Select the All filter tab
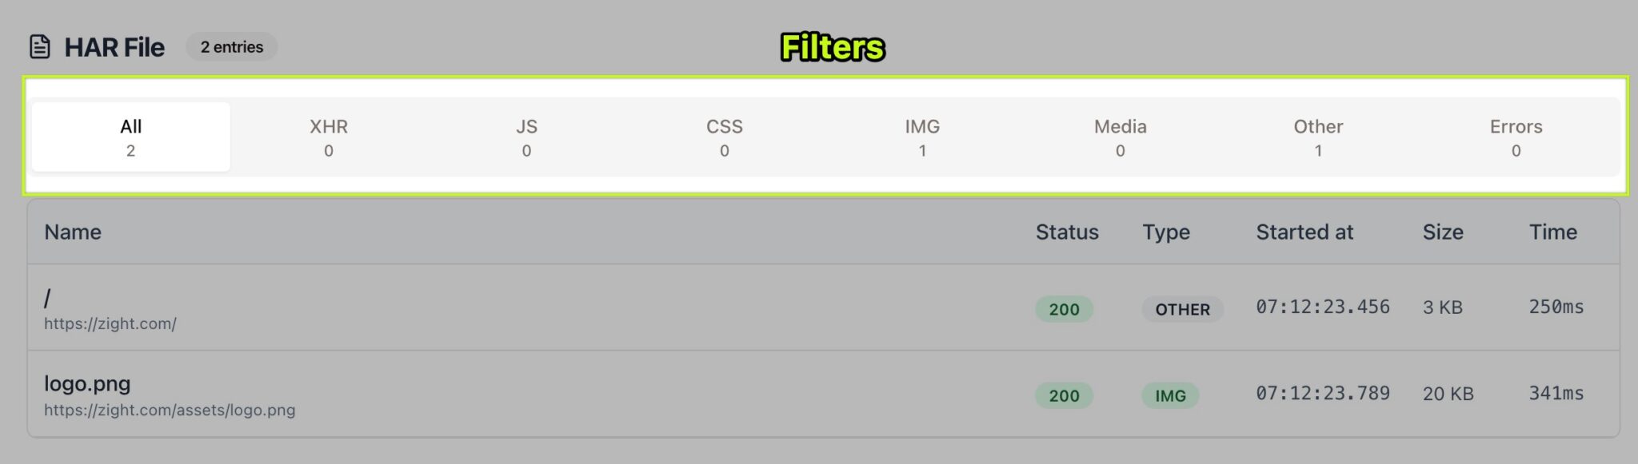This screenshot has width=1638, height=464. pyautogui.click(x=130, y=136)
